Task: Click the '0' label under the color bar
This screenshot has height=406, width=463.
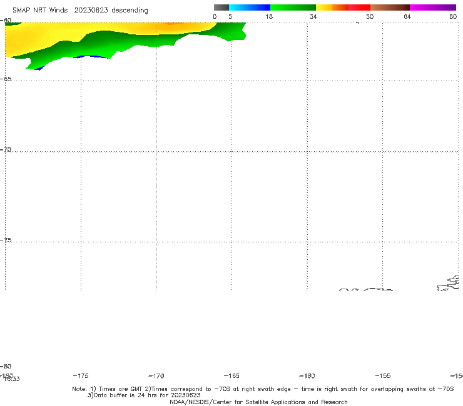Action: tap(215, 16)
